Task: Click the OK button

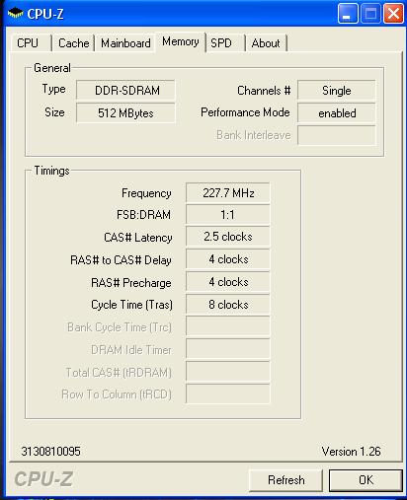Action: [x=366, y=480]
